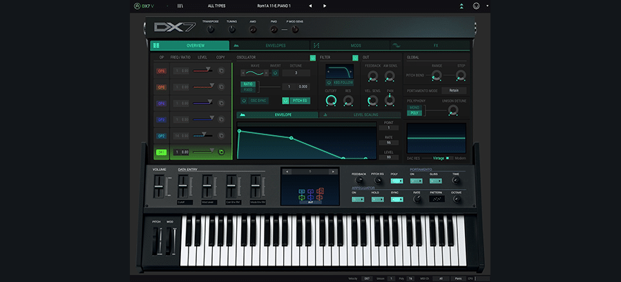Select operator OP1 badge
Screen dimensions: 621x282
pos(161,152)
